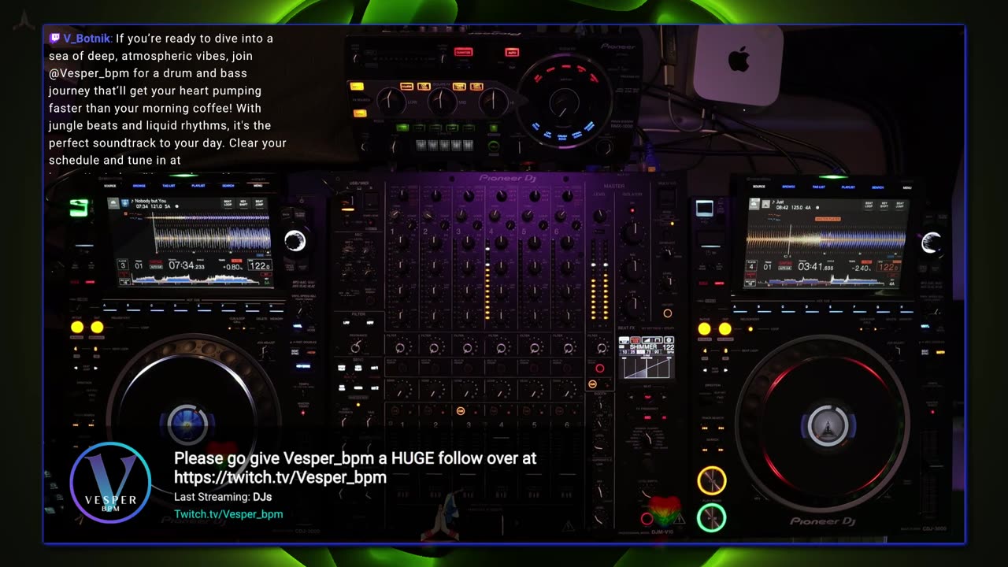The width and height of the screenshot is (1008, 567).
Task: Hit the yellow loop IN button on right CDJ
Action: point(705,328)
